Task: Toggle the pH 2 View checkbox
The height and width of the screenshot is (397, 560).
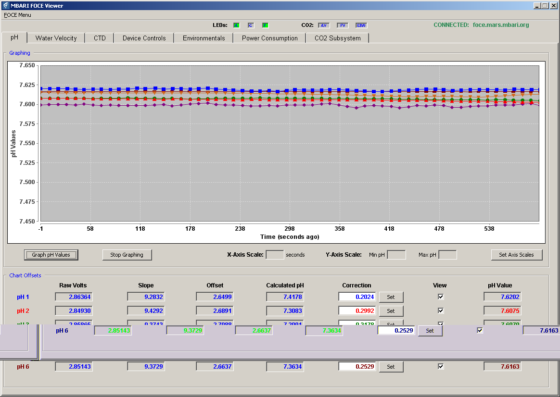Action: [x=441, y=310]
